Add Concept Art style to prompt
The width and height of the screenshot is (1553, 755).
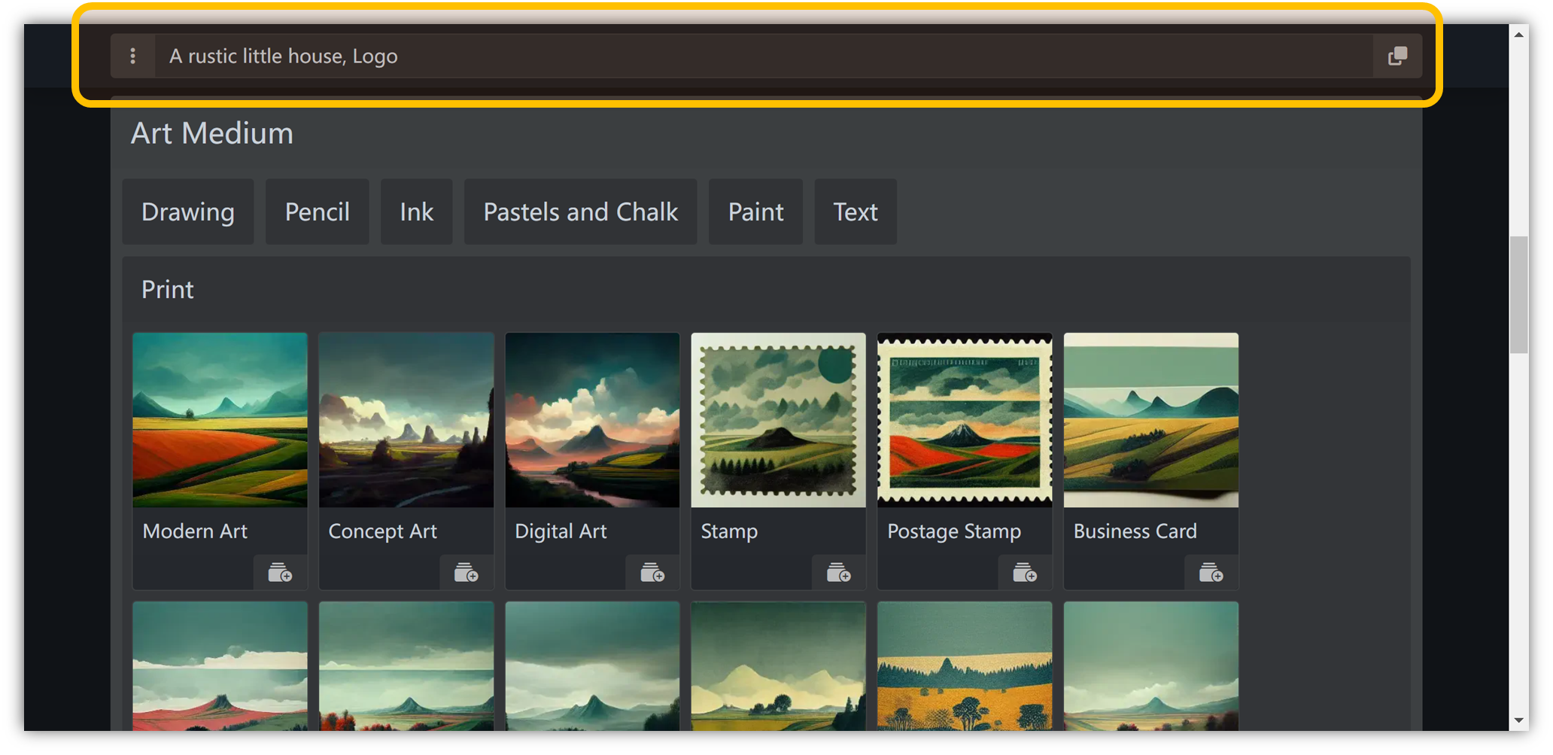click(x=466, y=573)
